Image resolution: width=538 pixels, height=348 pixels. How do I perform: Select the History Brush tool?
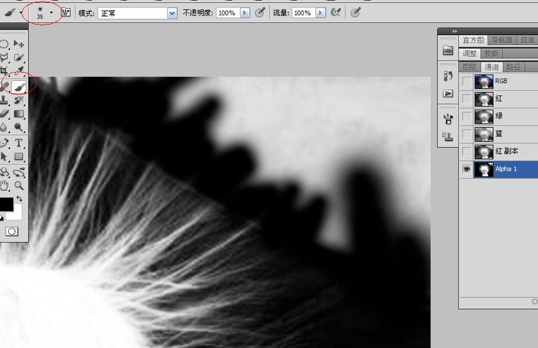pyautogui.click(x=19, y=100)
